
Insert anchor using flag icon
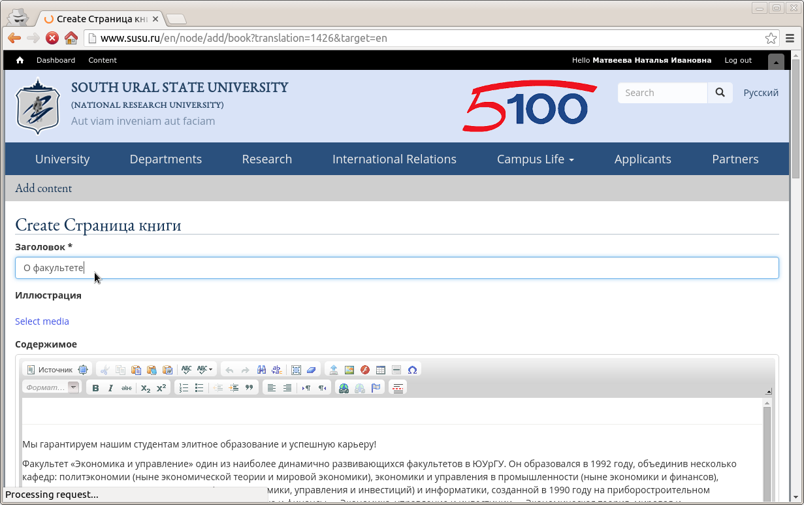pos(376,388)
